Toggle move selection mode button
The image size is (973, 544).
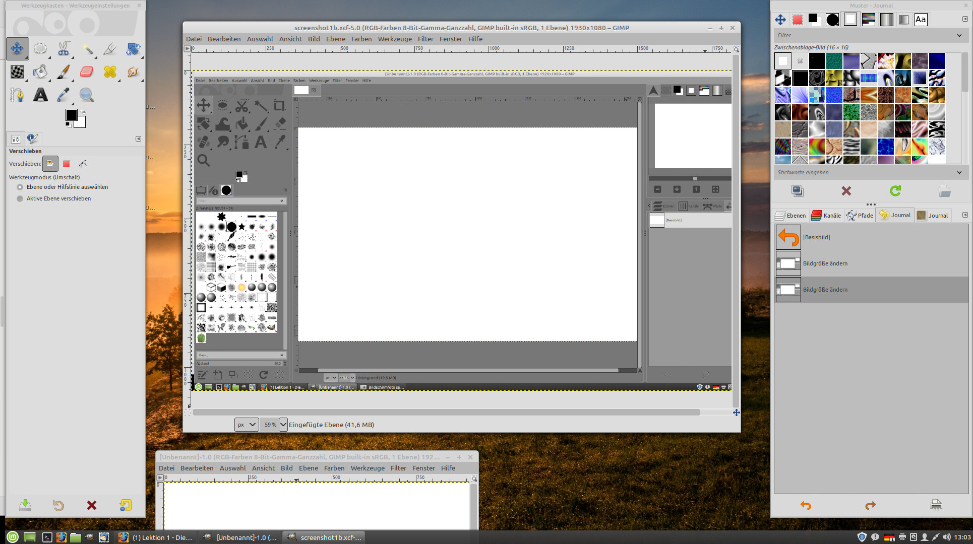point(67,164)
